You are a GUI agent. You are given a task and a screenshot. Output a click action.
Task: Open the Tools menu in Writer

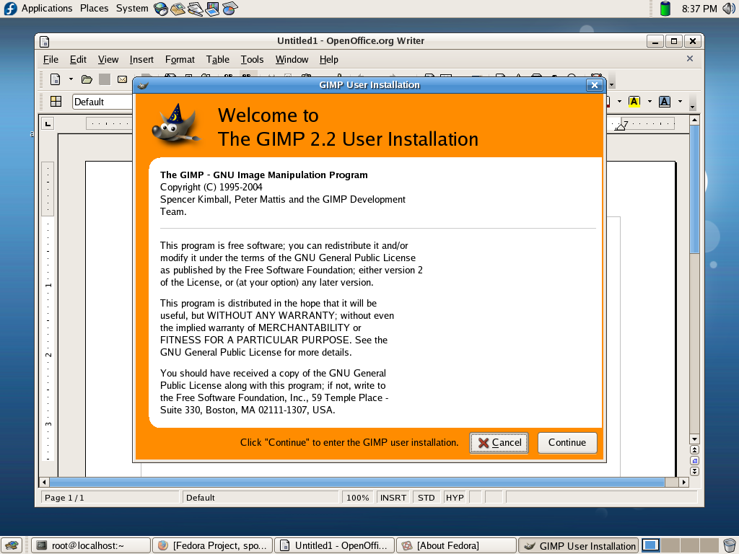tap(252, 59)
